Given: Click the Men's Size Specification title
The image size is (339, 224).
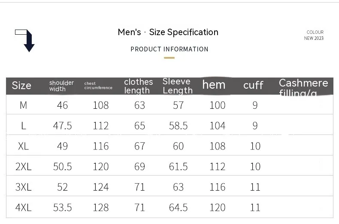Looking at the screenshot, I should [168, 32].
